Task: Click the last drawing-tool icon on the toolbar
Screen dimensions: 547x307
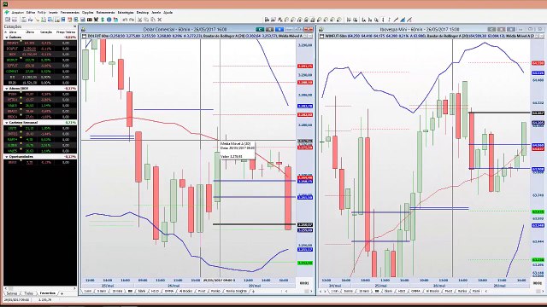Action: click(409, 20)
